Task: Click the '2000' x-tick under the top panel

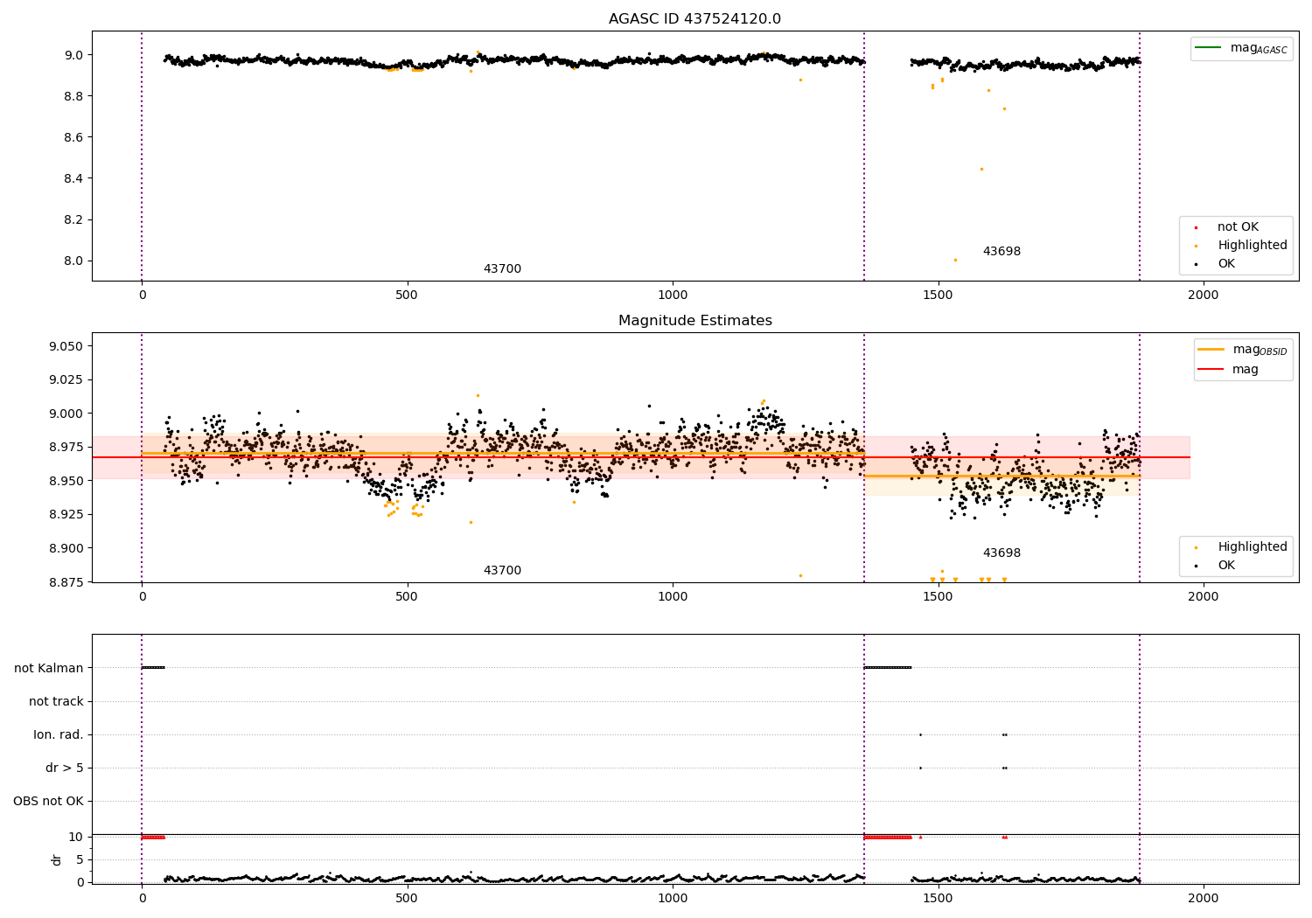Action: click(x=1204, y=296)
